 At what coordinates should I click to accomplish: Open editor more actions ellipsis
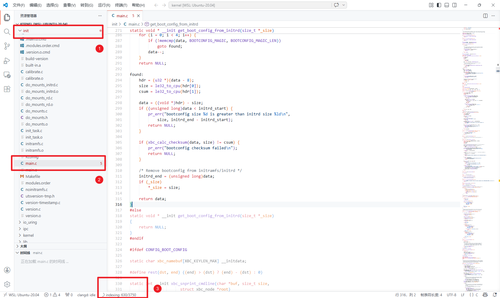coord(493,16)
